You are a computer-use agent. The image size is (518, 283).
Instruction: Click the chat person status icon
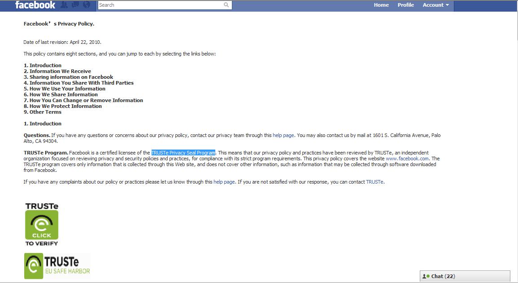coord(426,276)
